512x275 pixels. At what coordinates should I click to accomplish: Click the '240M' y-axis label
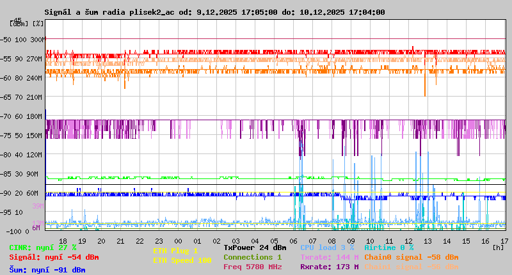(36, 78)
